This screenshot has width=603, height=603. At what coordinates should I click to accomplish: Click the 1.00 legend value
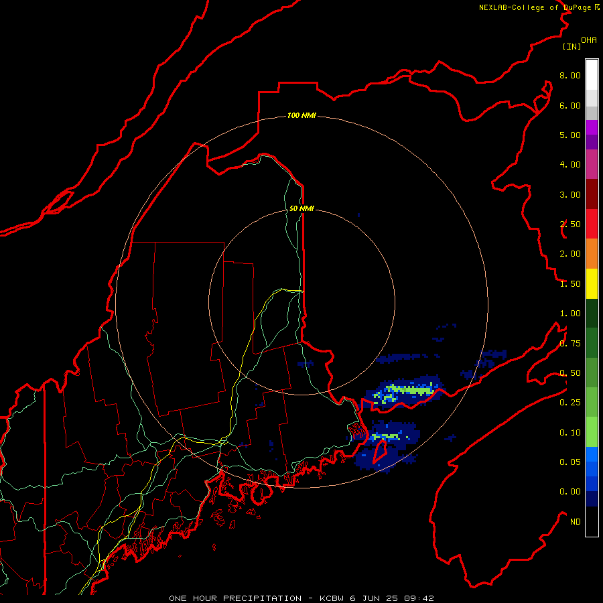pos(570,314)
